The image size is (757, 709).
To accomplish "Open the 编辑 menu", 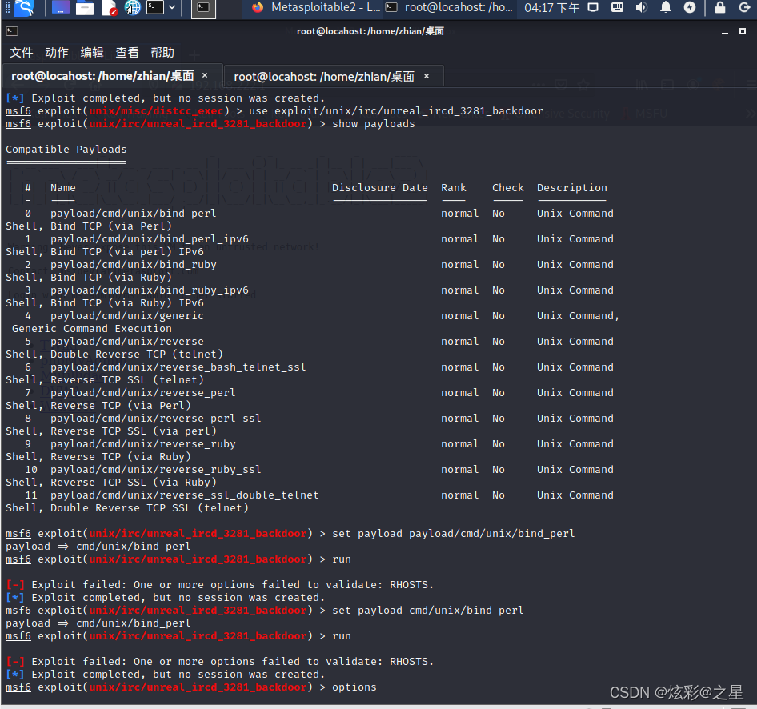I will point(92,53).
